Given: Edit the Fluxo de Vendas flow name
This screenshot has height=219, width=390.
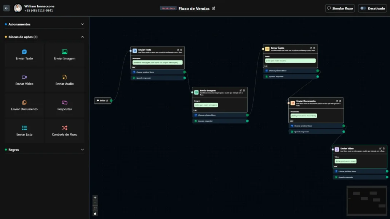Looking at the screenshot, I should coord(214,8).
